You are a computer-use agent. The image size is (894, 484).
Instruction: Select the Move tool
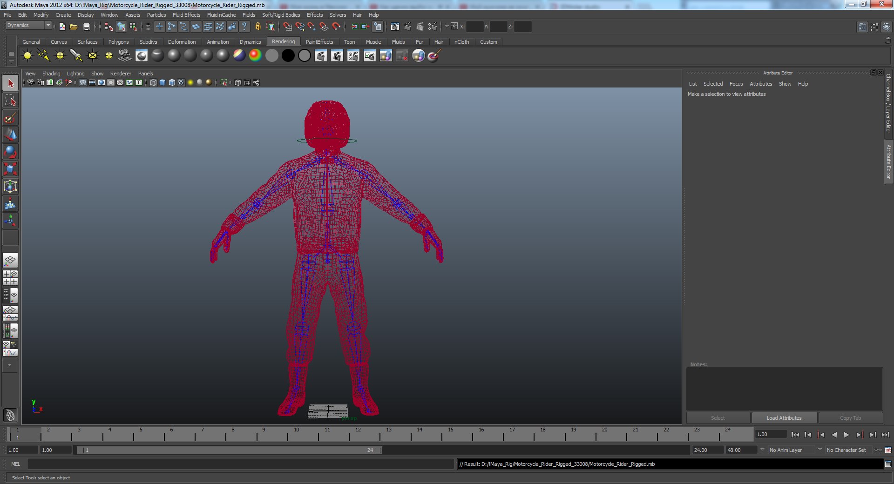coord(10,135)
